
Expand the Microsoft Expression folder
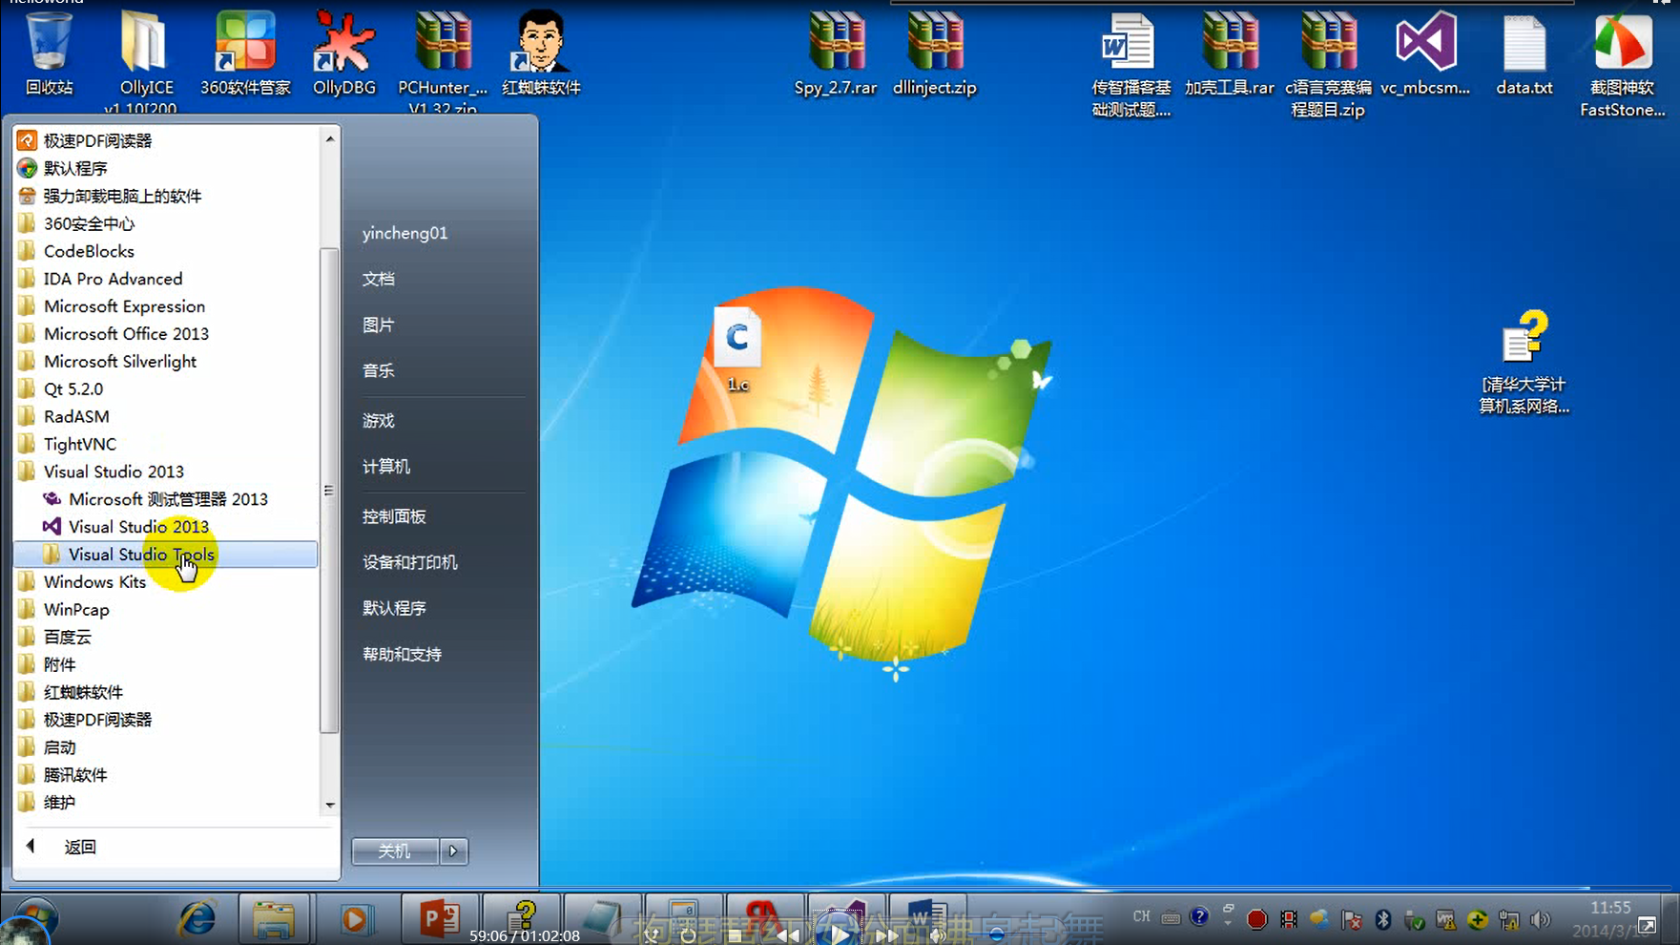pyautogui.click(x=166, y=306)
